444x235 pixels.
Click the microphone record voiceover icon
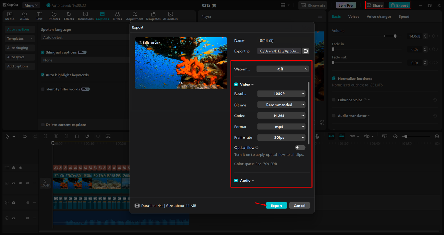pyautogui.click(x=317, y=136)
